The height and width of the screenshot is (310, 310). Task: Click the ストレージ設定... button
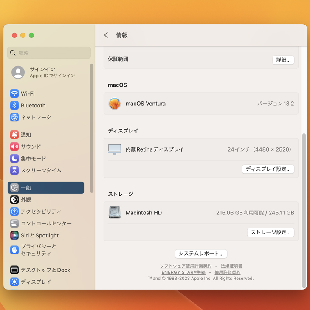click(271, 232)
